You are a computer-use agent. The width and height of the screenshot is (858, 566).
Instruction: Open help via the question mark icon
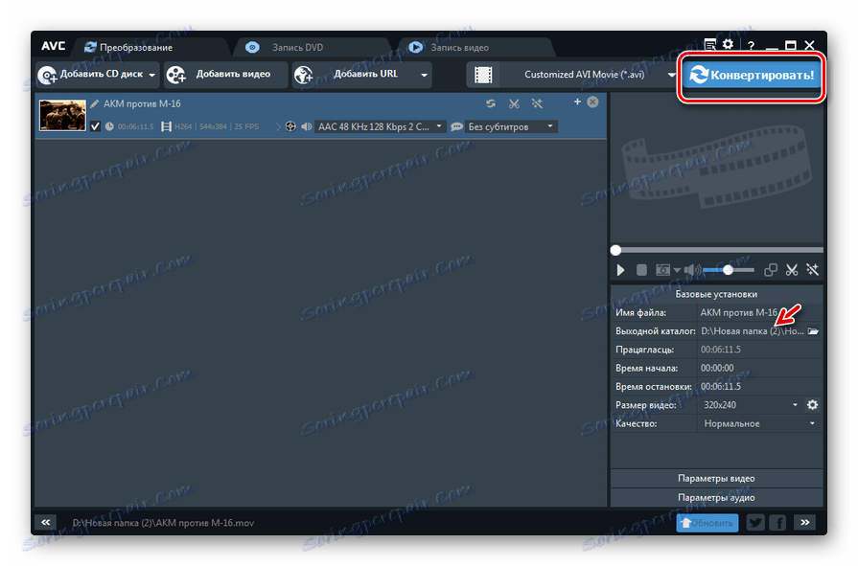752,46
